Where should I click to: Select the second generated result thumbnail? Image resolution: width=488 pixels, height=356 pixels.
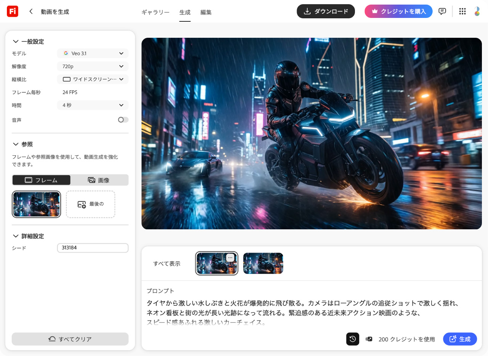tap(263, 263)
